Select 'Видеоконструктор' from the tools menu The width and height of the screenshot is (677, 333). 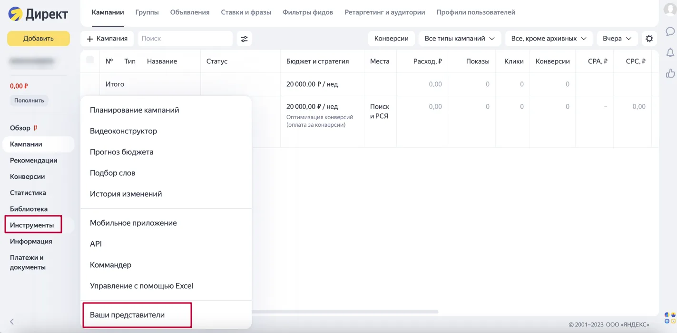124,131
